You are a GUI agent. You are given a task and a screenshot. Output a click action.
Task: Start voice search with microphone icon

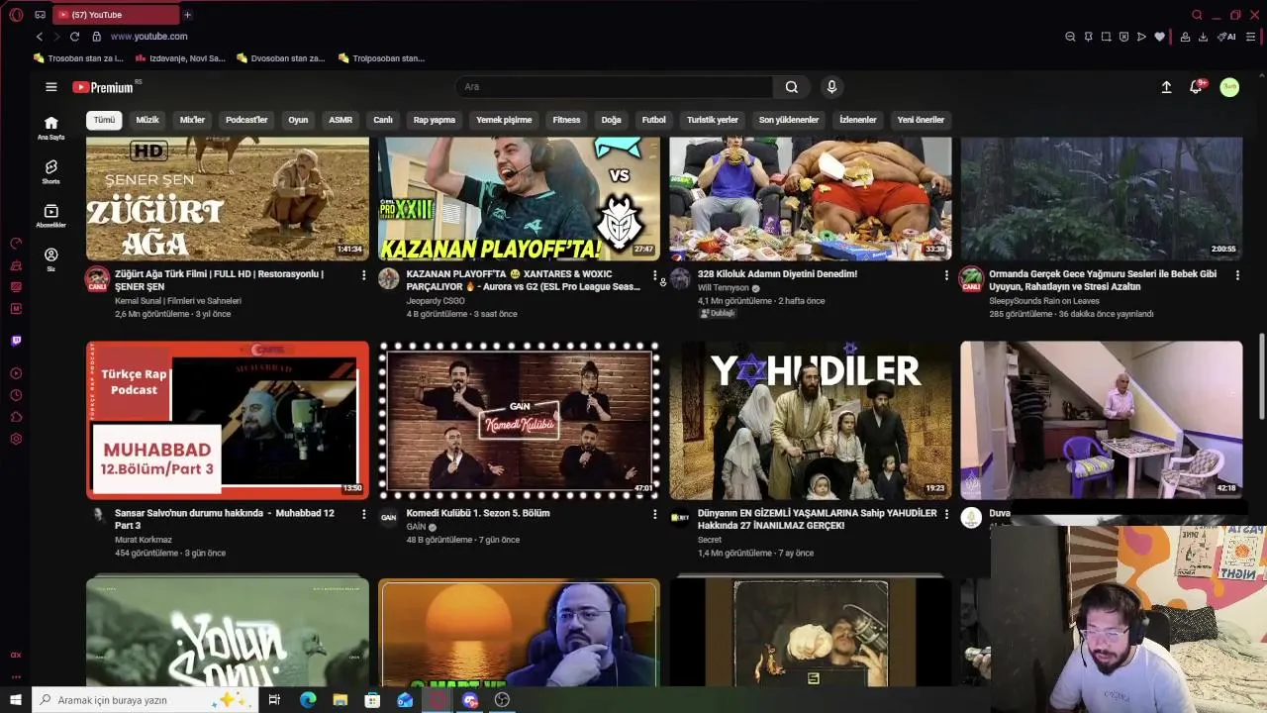pos(831,87)
